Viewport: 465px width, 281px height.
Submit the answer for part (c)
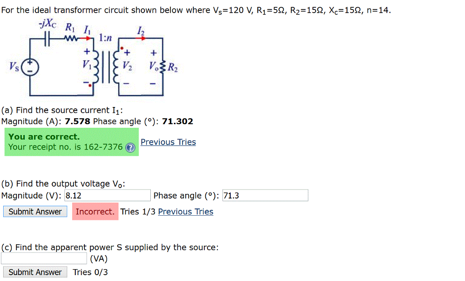tap(35, 272)
